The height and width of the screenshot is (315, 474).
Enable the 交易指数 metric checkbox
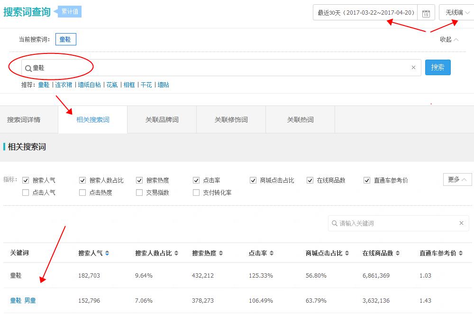(x=139, y=192)
